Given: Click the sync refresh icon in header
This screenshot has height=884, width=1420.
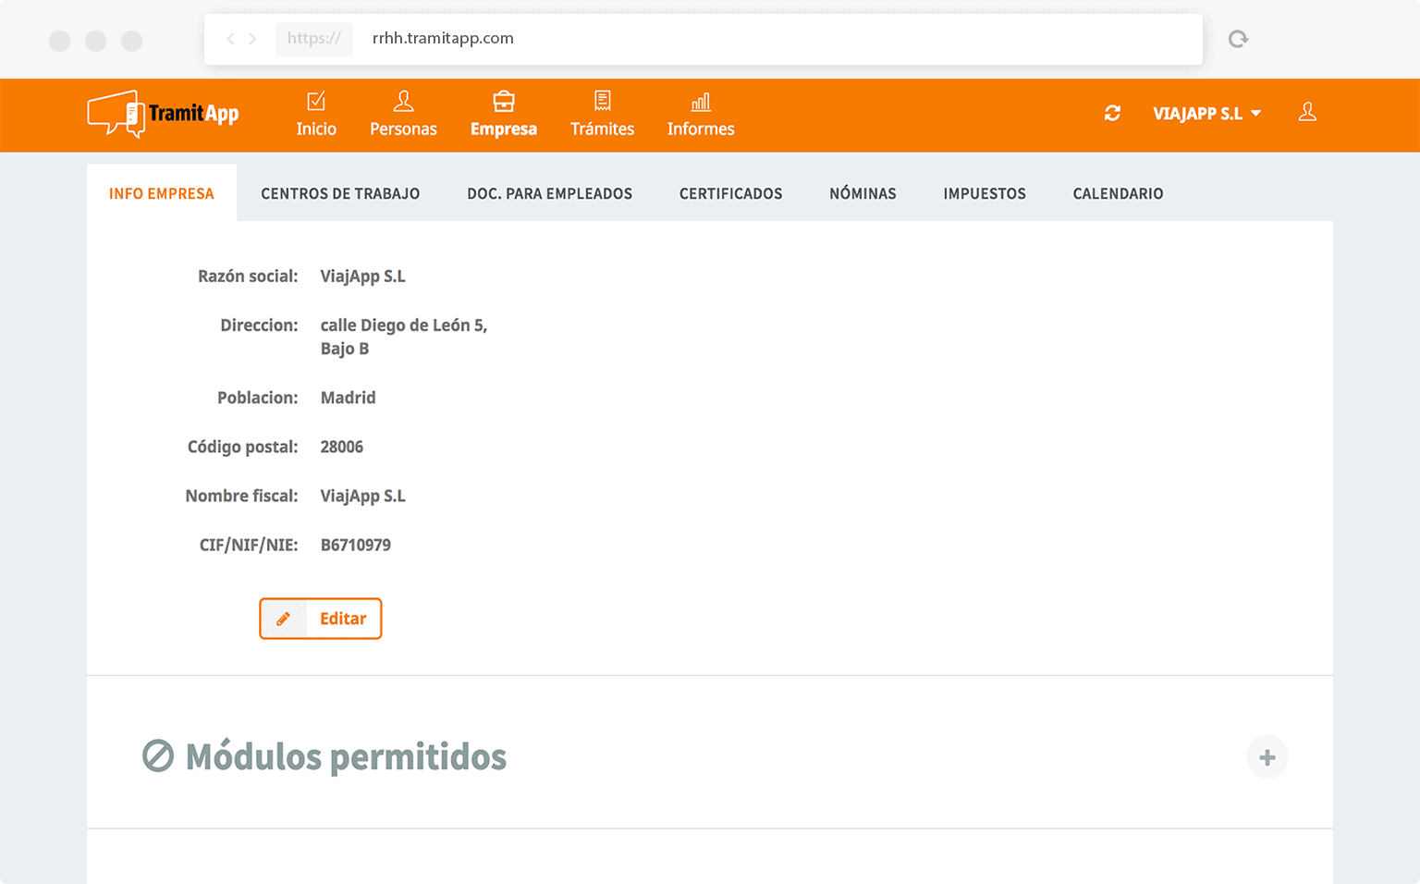Looking at the screenshot, I should click(1112, 113).
